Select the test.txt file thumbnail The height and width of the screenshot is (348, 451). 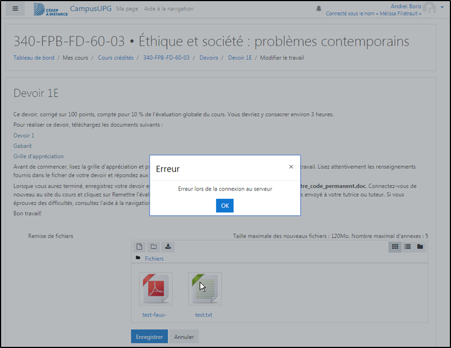(205, 289)
